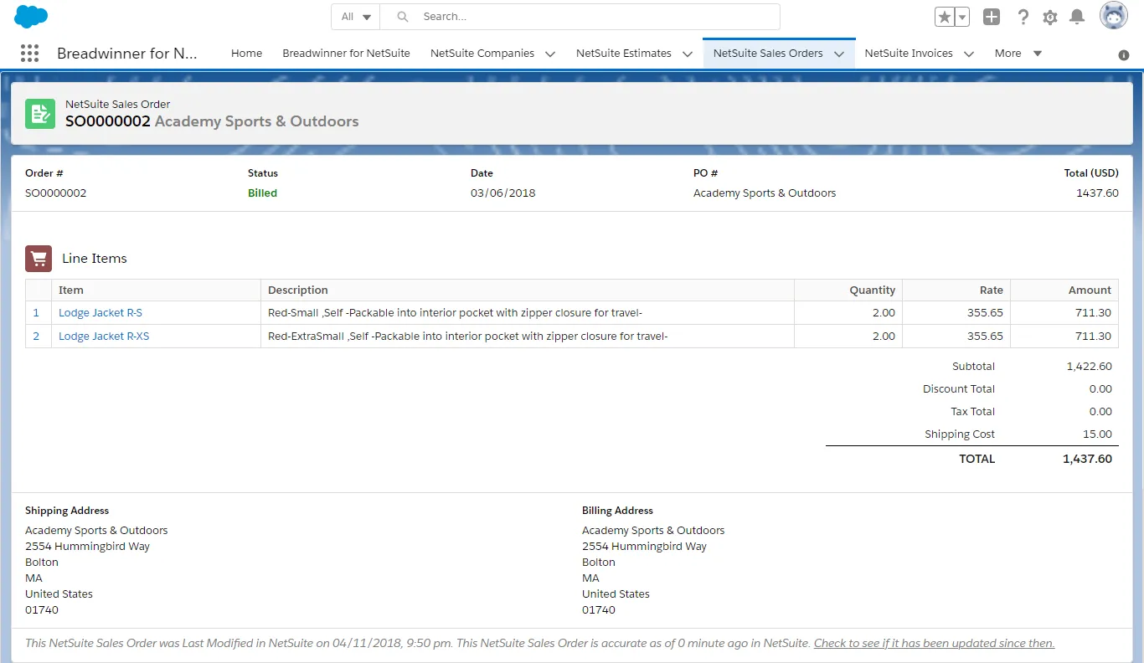The height and width of the screenshot is (663, 1144).
Task: Click the Favorites star icon
Action: 945,17
